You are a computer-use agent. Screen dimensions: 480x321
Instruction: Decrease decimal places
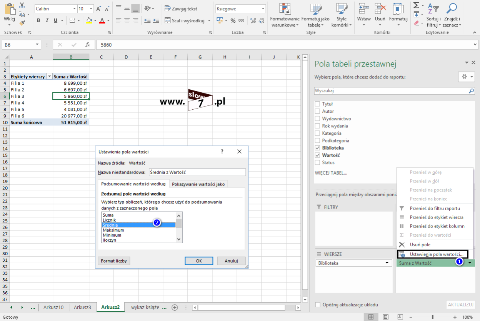(x=261, y=20)
